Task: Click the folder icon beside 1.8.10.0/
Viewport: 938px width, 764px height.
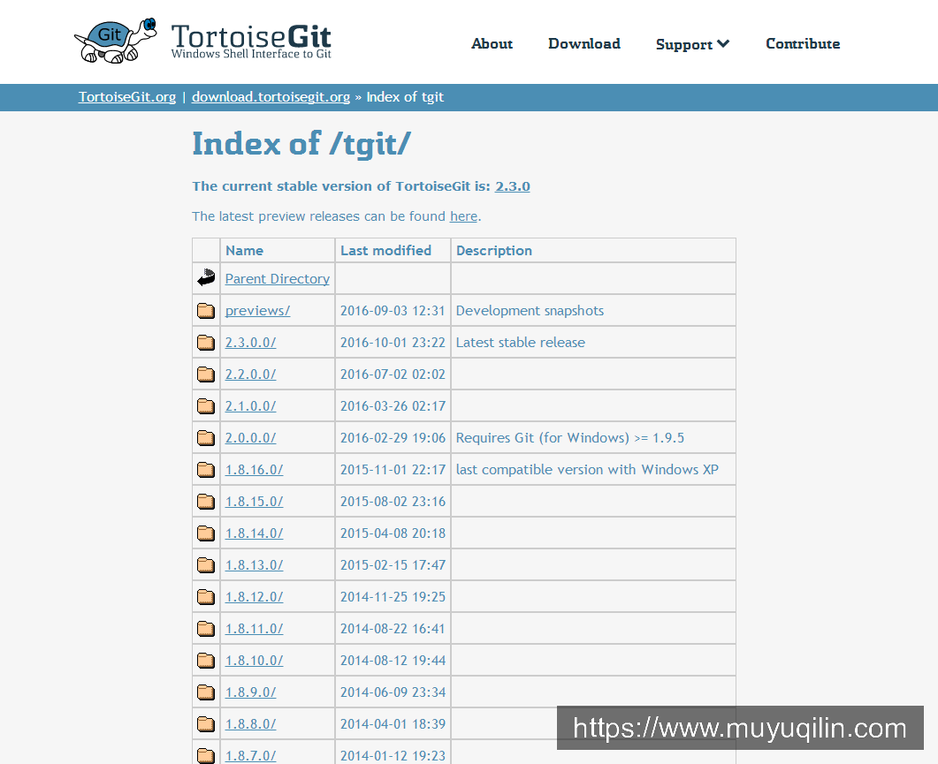Action: click(x=206, y=660)
